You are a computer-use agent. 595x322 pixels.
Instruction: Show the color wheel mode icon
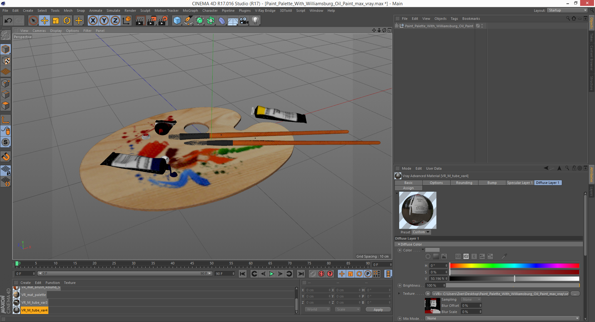tap(428, 256)
